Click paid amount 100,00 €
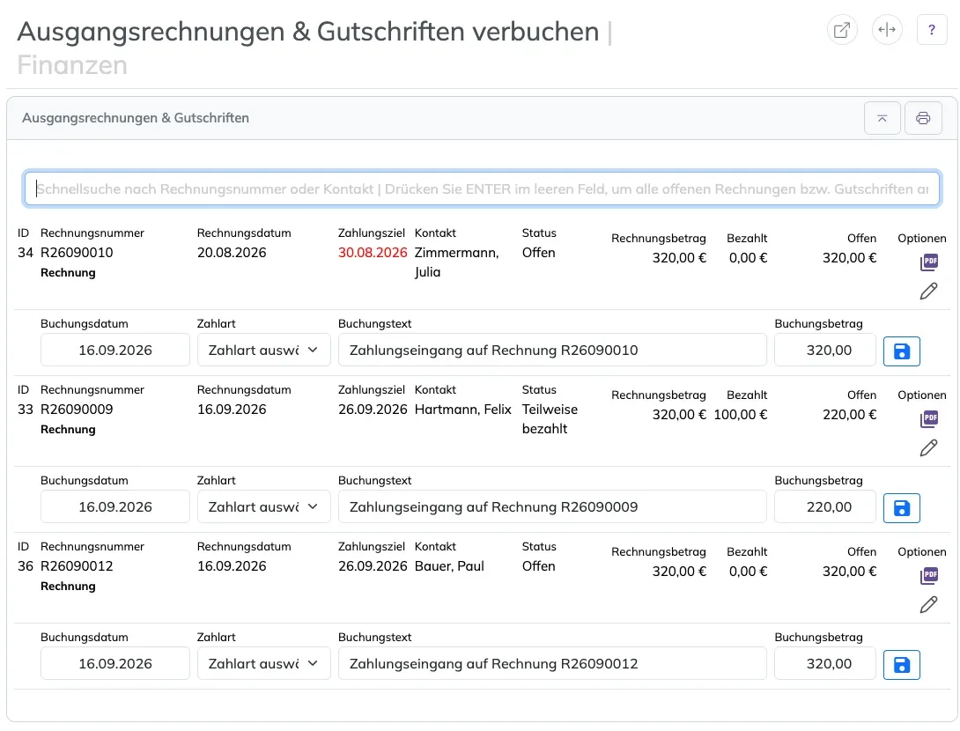The image size is (960, 731). click(740, 415)
